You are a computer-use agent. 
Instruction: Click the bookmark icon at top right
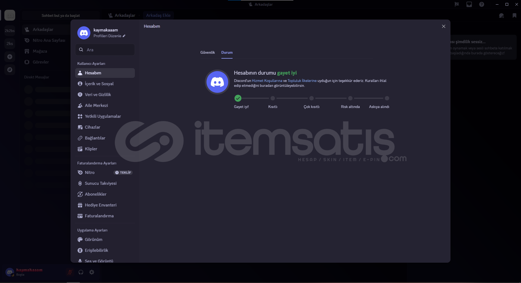(x=514, y=15)
